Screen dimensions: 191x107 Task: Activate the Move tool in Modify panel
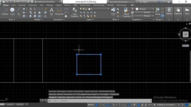[30, 9]
